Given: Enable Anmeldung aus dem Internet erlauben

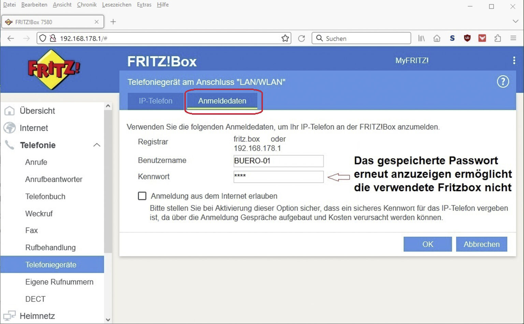Looking at the screenshot, I should pos(142,196).
